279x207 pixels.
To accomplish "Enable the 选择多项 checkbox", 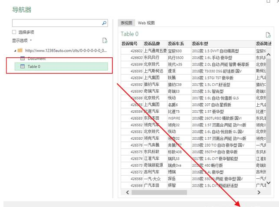I will (x=14, y=32).
